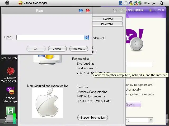Click the grey drive icon at bottom-left of desktop
The image size is (169, 126).
10,119
